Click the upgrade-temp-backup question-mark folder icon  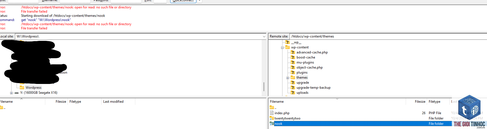[x=293, y=88]
